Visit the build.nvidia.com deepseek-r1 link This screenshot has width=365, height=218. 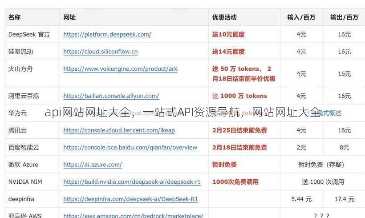point(132,182)
